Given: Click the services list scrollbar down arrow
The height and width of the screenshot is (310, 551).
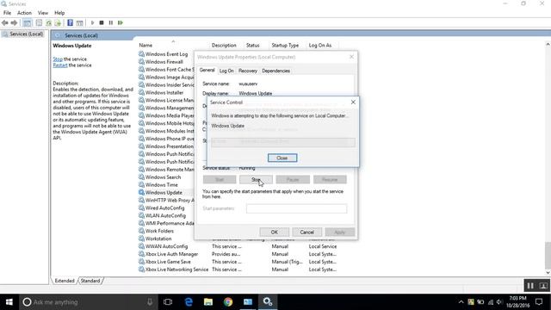Looking at the screenshot, I should (548, 272).
